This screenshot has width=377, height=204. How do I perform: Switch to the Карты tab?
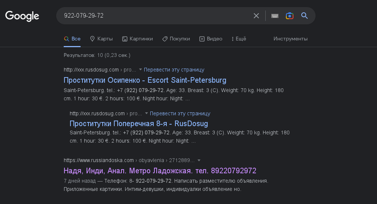pyautogui.click(x=101, y=39)
